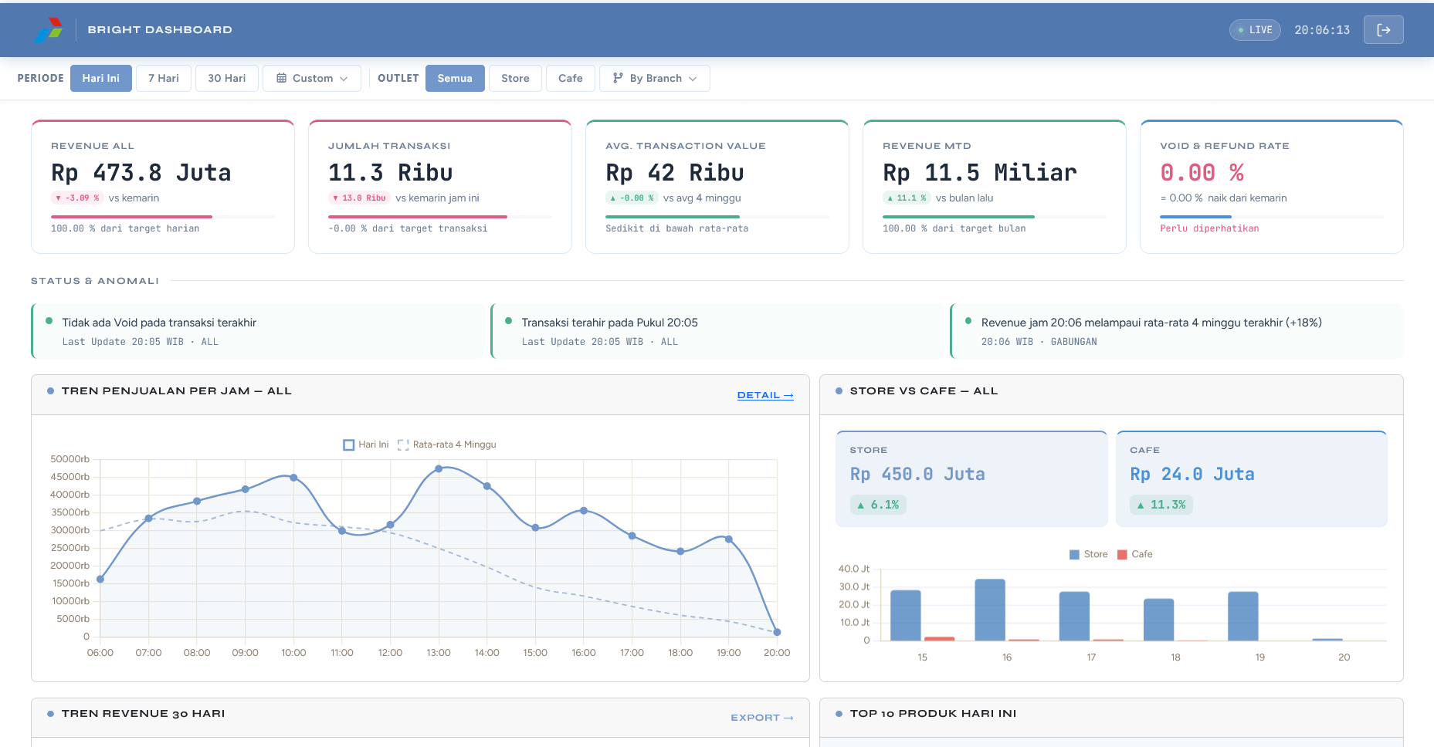Open the Jumlah Transaksi card

coord(440,187)
